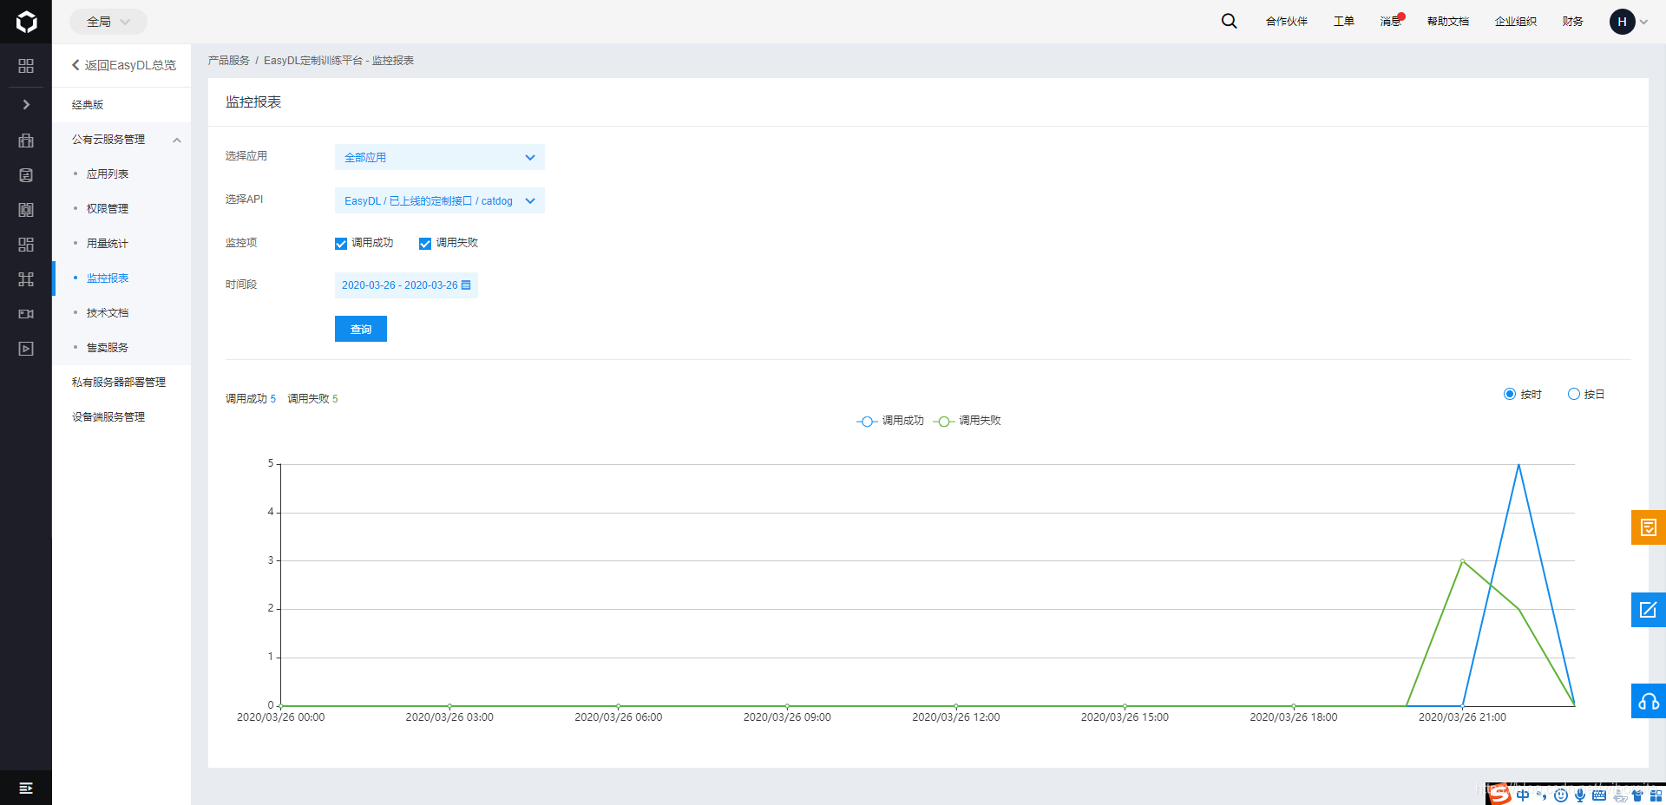
Task: Toggle the 调用成功 checkbox
Action: (341, 244)
